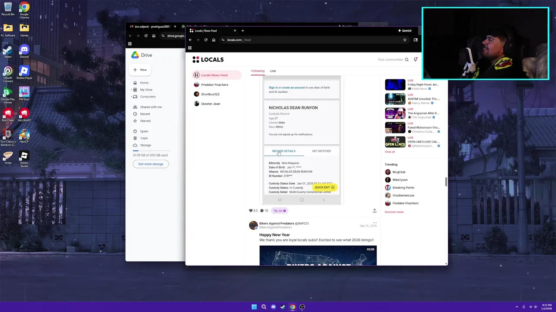Open Trash in Drive sidebar

click(144, 138)
